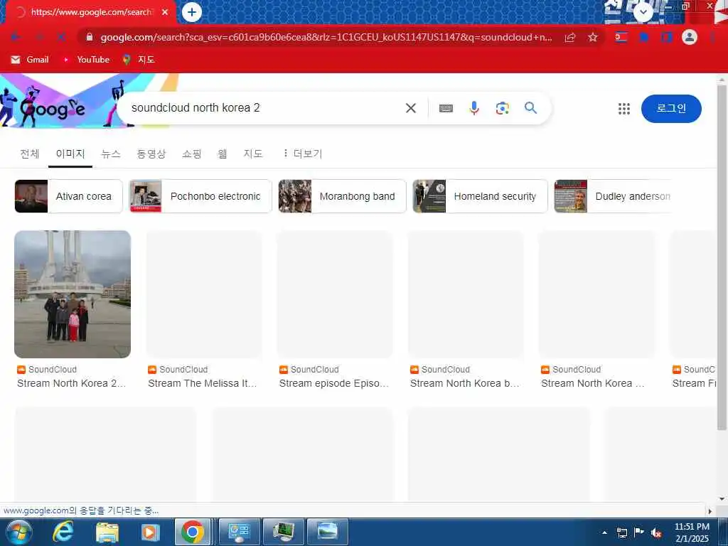The height and width of the screenshot is (546, 728).
Task: Select the 이미지 tab
Action: coord(70,154)
